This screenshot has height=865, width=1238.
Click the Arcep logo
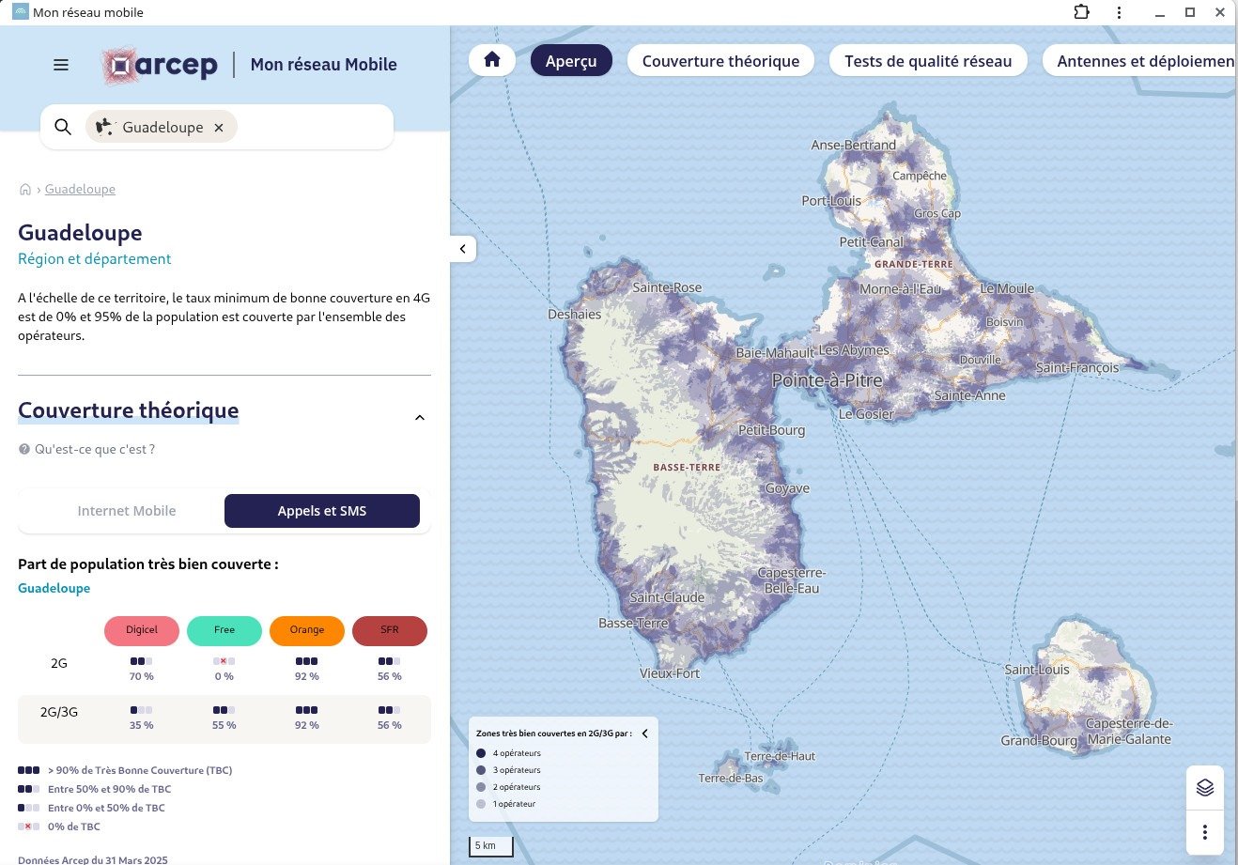point(160,65)
